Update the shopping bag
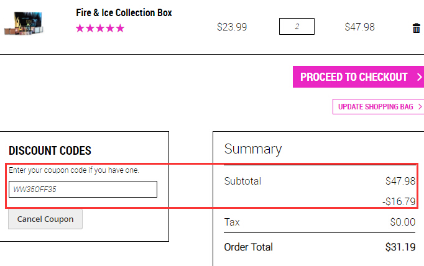 pyautogui.click(x=378, y=106)
